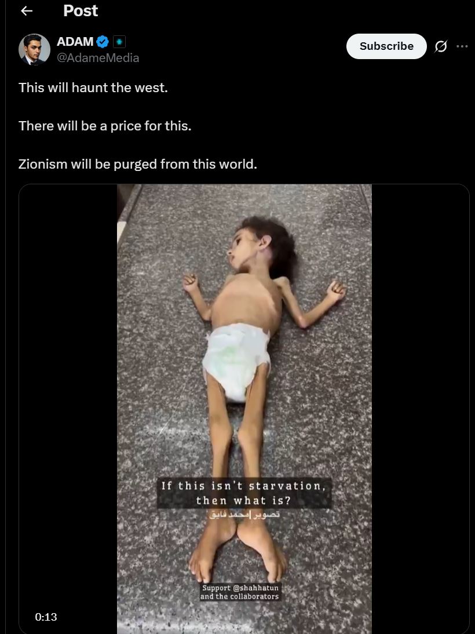This screenshot has width=475, height=634.
Task: Click the sentence ending "purged from this world."
Action: tap(137, 164)
